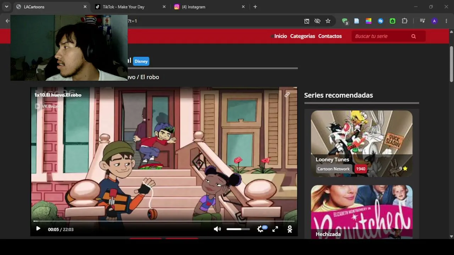The image size is (454, 255).
Task: Click the scrollbar down arrow
Action: tap(451, 236)
